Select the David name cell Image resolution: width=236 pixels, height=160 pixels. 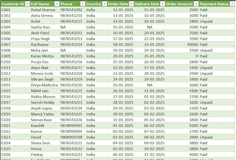pyautogui.click(x=45, y=137)
